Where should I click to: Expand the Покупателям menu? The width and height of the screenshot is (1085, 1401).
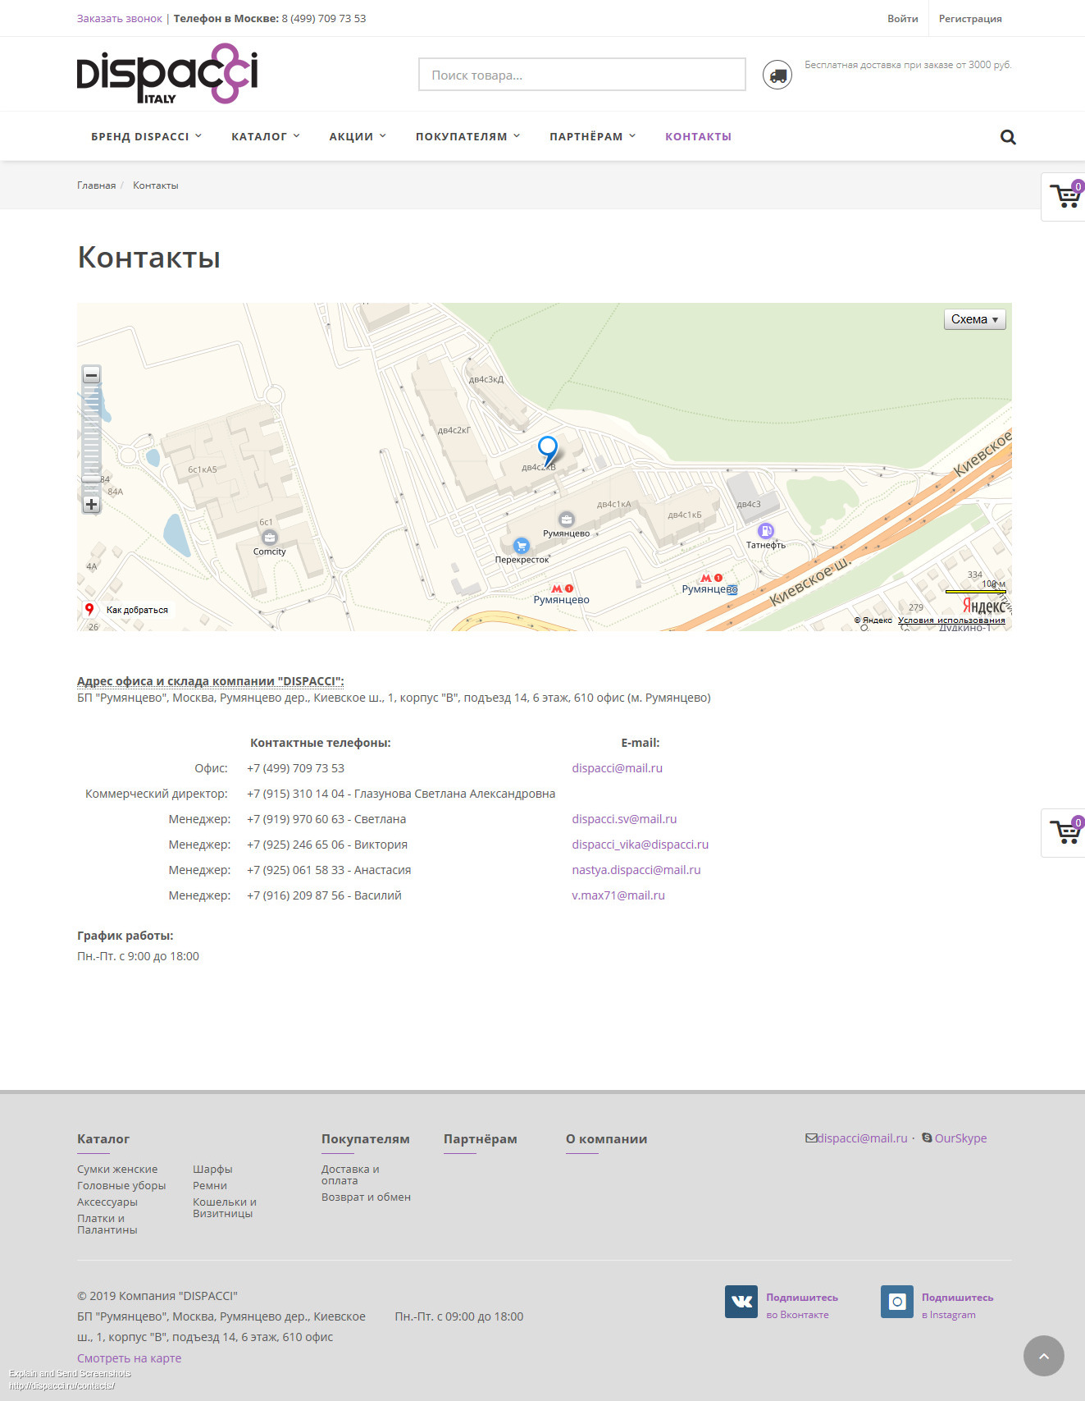click(467, 136)
